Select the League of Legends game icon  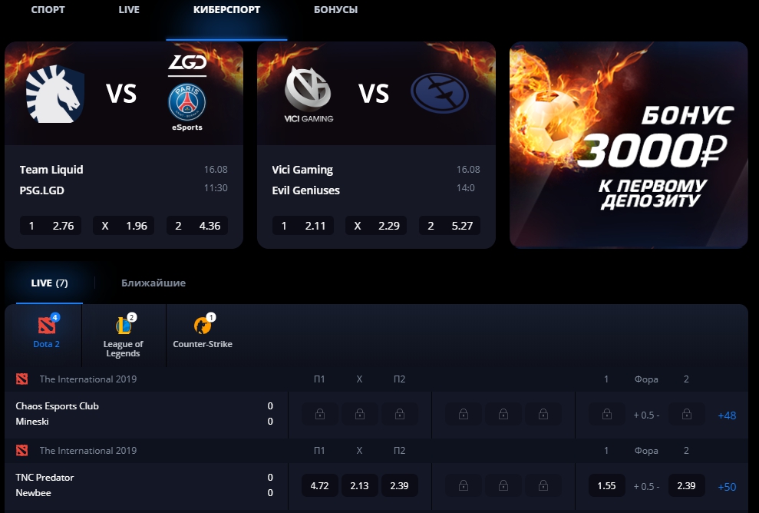tap(123, 325)
